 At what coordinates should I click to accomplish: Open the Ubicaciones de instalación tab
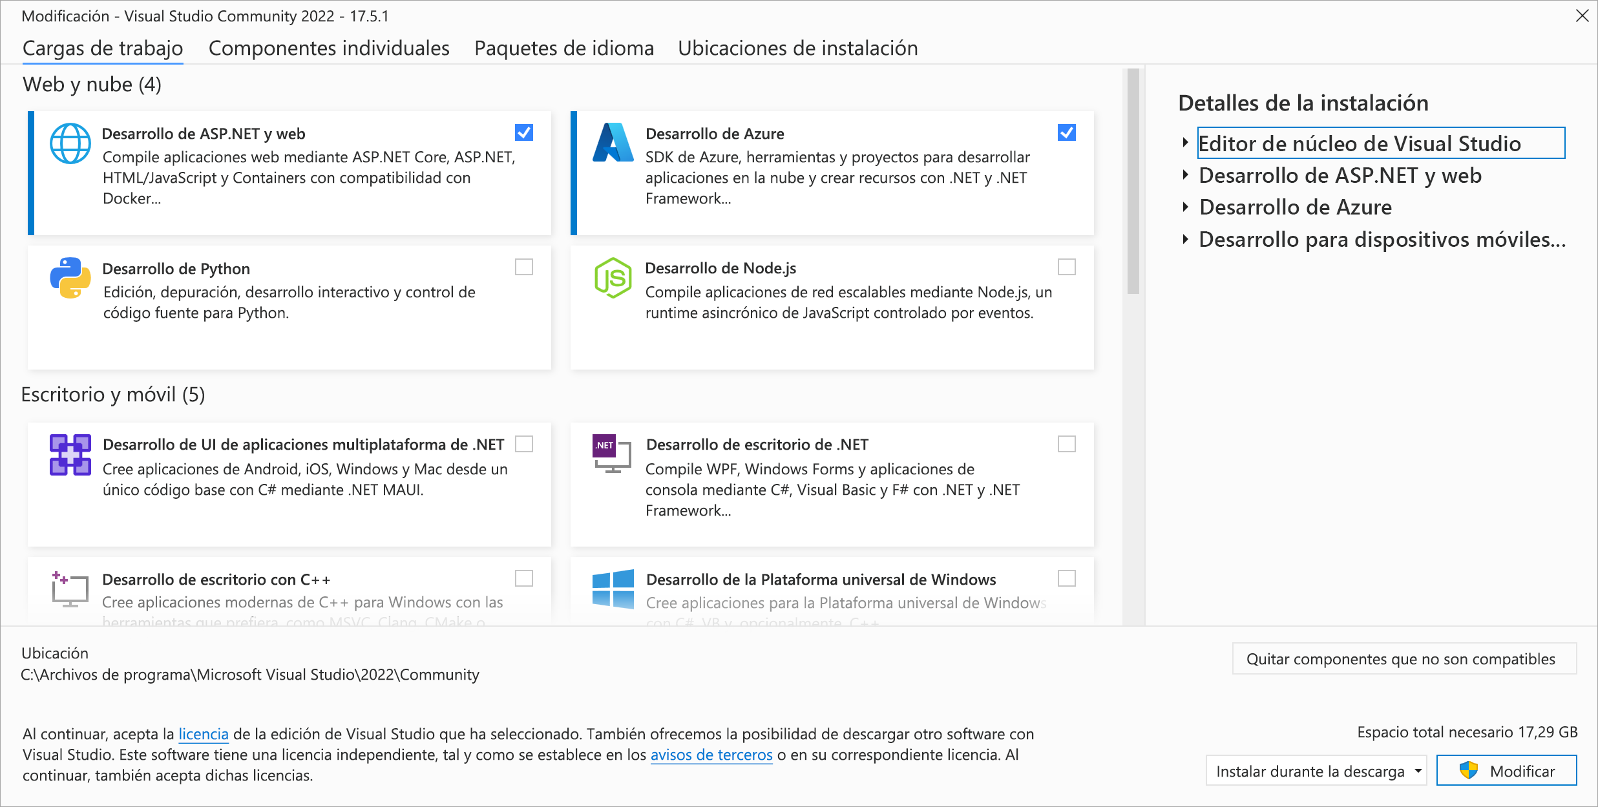click(x=798, y=48)
